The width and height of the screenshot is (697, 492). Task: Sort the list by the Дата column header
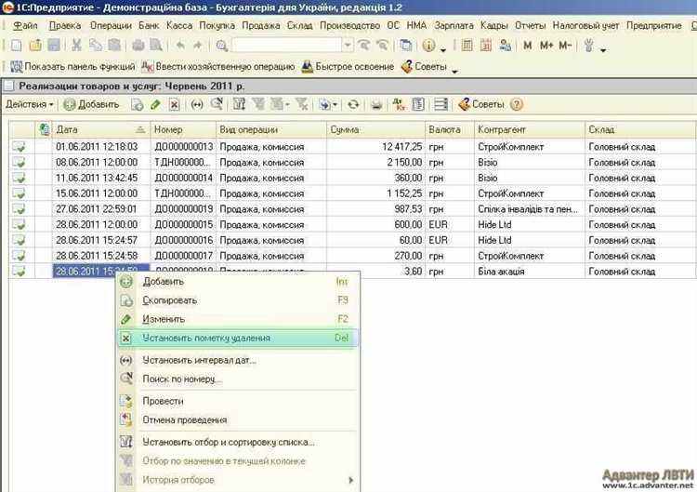pos(93,130)
